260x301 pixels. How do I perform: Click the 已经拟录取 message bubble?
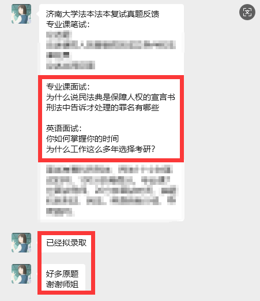coord(66,243)
